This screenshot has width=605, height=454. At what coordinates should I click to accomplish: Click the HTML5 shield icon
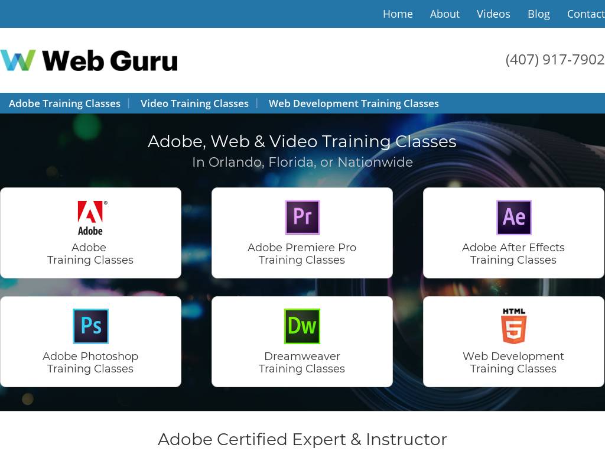click(x=513, y=326)
